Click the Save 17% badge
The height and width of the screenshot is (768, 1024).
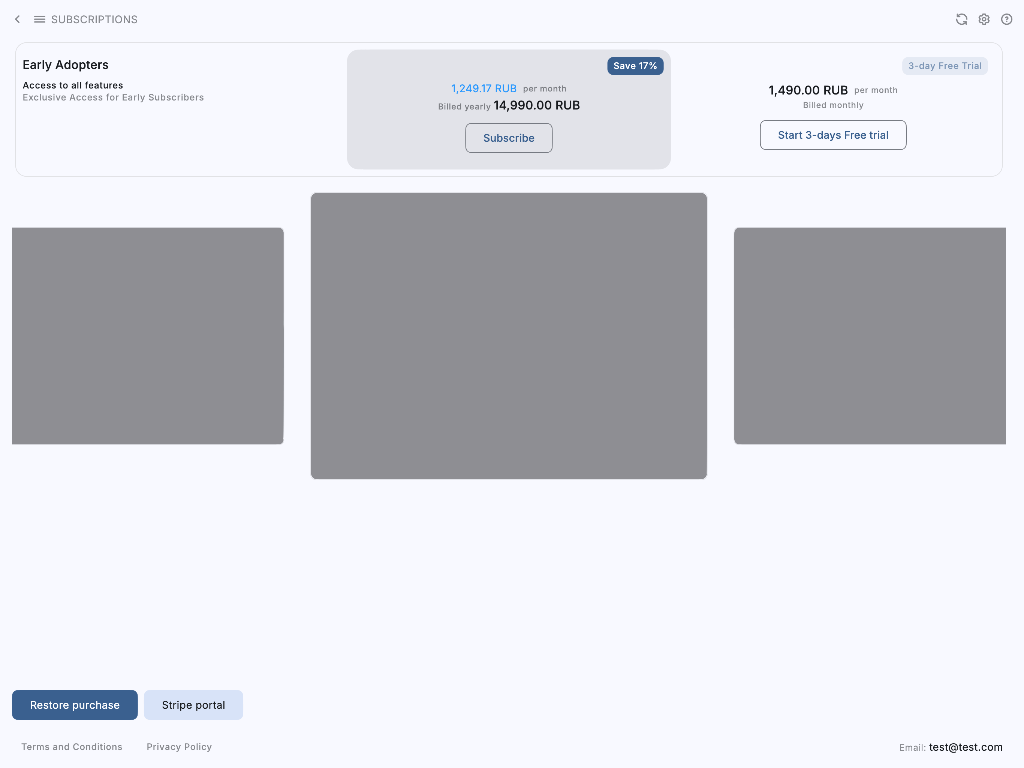coord(635,66)
